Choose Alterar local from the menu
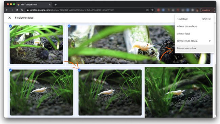The width and height of the screenshot is (220, 124). pos(194,34)
